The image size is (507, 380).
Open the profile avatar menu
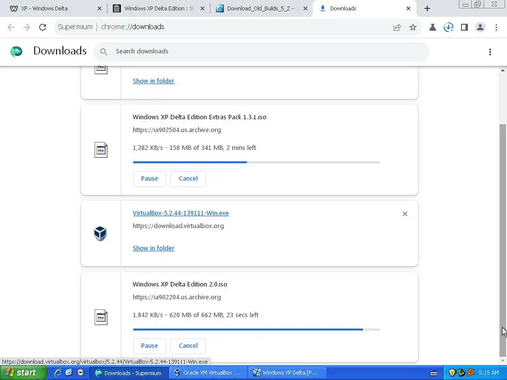click(480, 28)
